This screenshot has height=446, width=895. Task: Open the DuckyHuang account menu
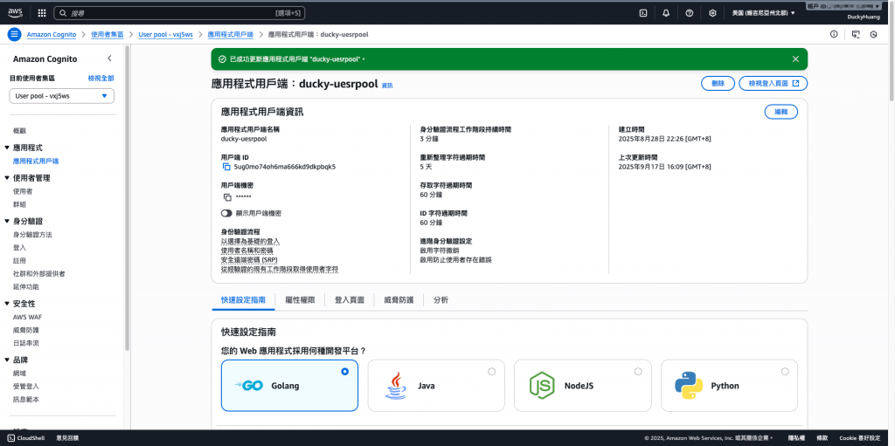pyautogui.click(x=864, y=17)
